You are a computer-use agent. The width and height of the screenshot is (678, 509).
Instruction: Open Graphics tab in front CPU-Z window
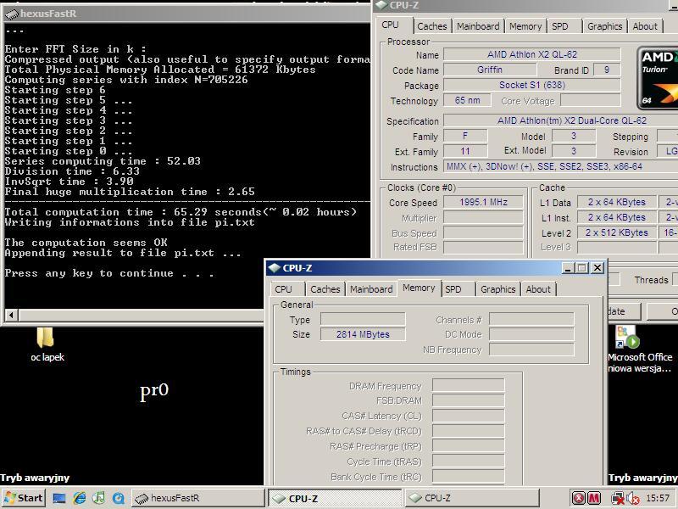pos(498,289)
